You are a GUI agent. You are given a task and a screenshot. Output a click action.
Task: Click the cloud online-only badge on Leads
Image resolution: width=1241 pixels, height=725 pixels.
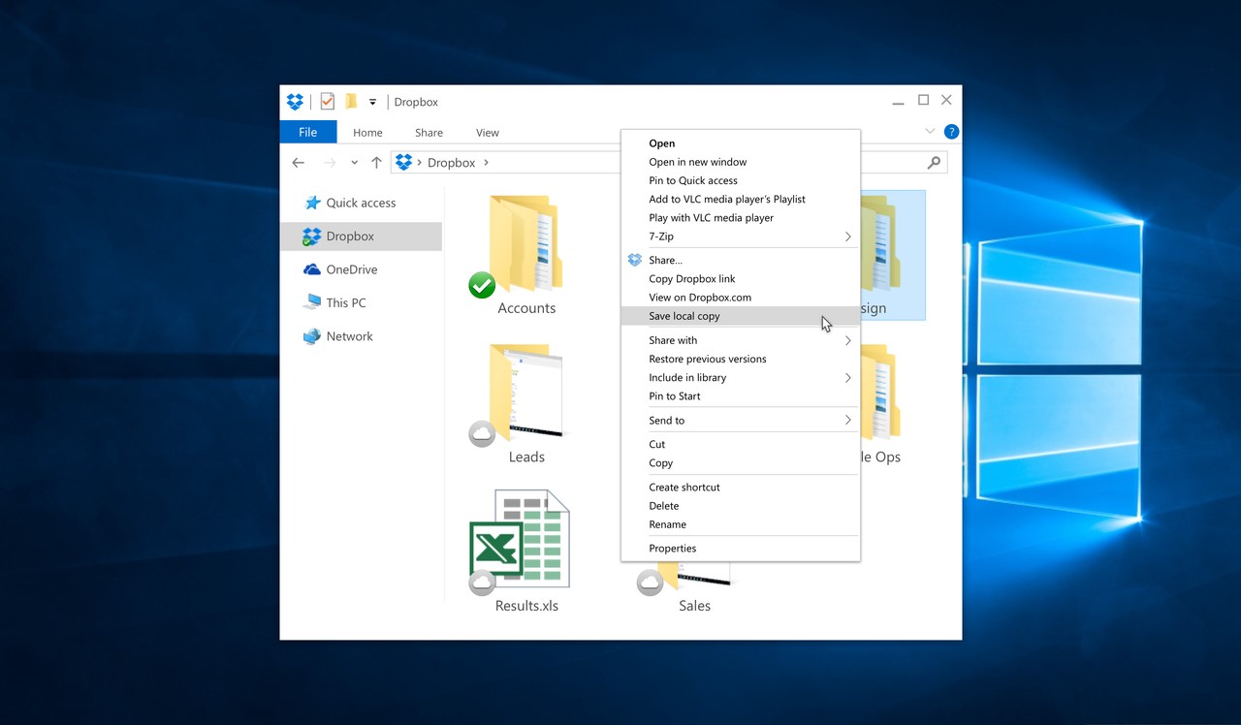pyautogui.click(x=482, y=434)
